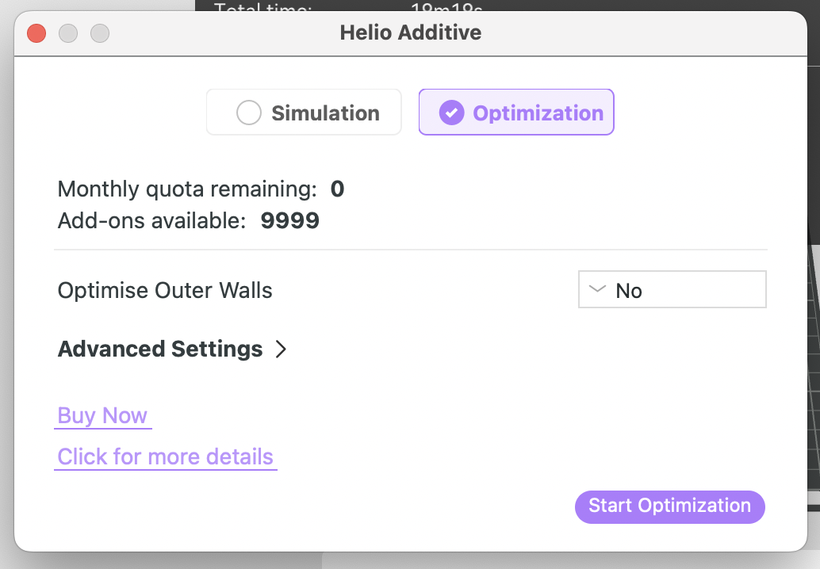Screen dimensions: 820x569
Task: Click the checkmark icon in Optimization button
Action: click(x=450, y=113)
